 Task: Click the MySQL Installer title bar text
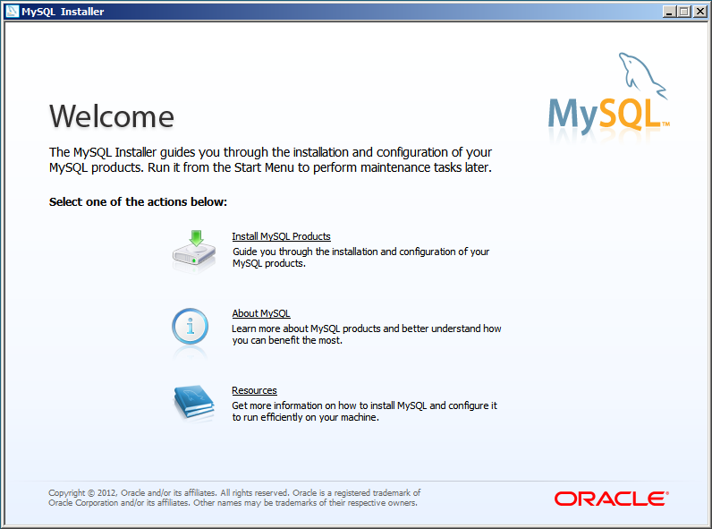pyautogui.click(x=63, y=12)
